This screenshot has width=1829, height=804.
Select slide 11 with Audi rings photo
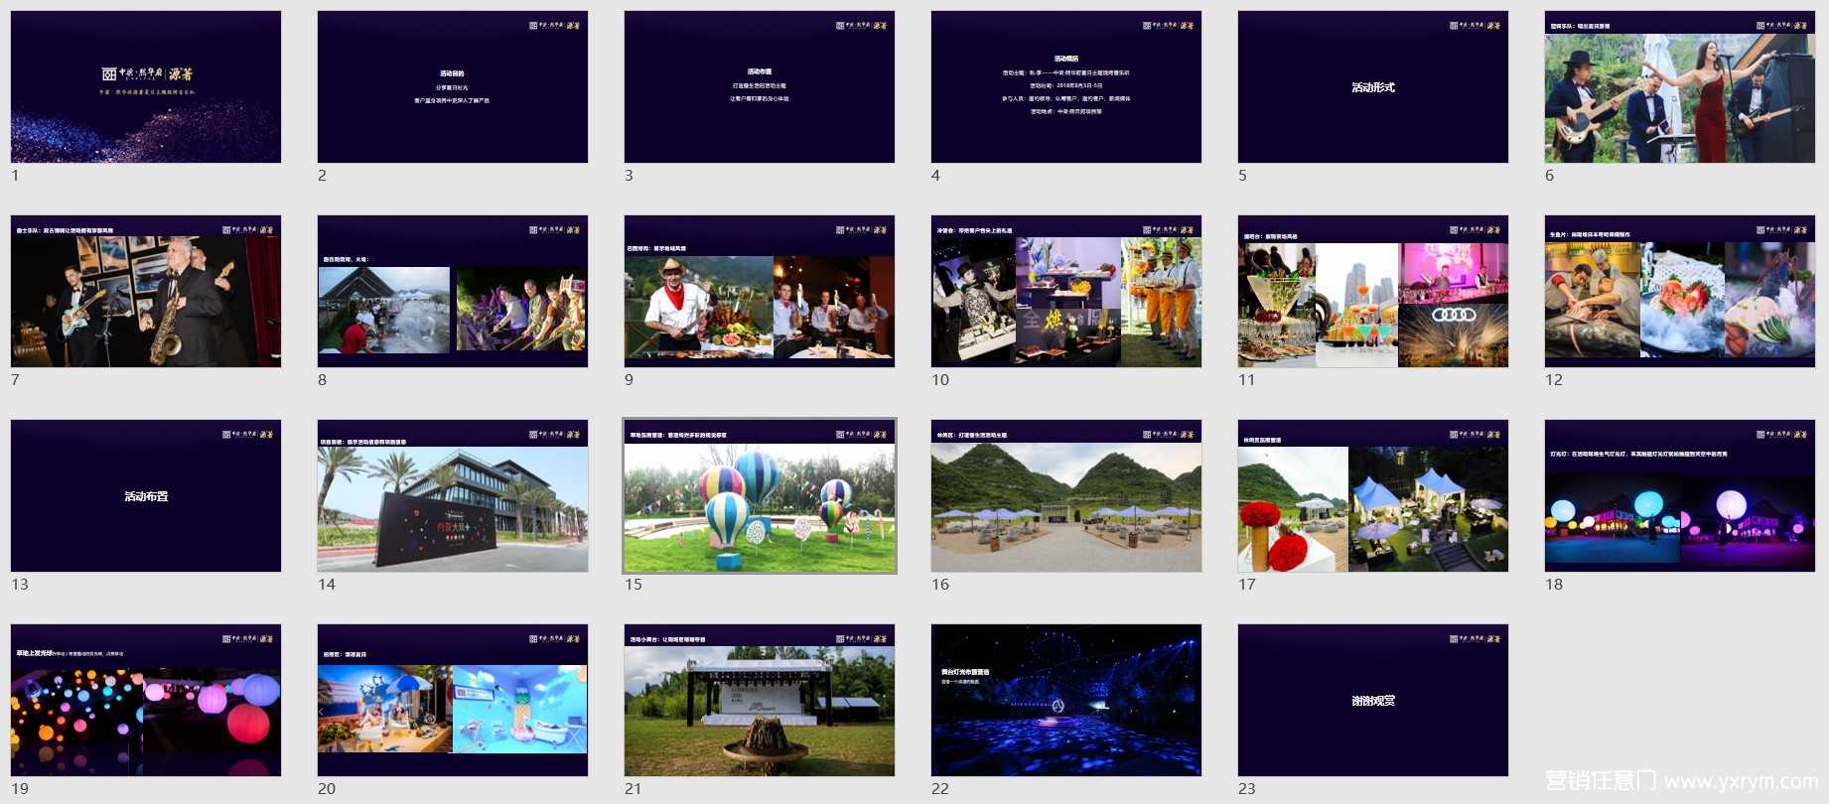pos(1373,292)
